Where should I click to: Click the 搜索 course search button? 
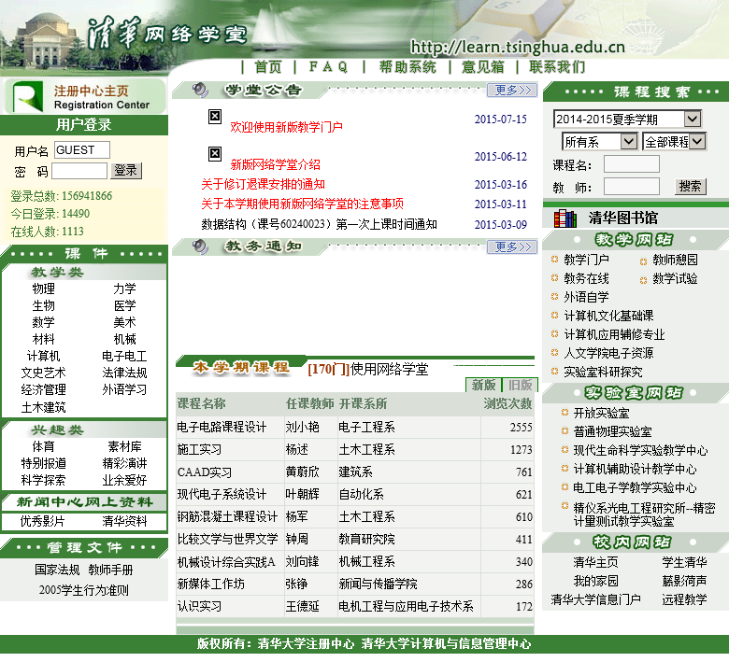691,187
